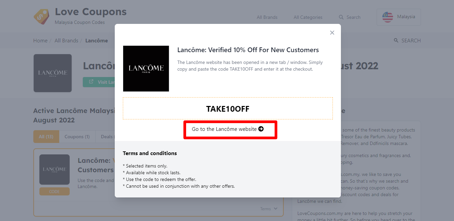
Task: Close the coupon popup with X icon
Action: coord(332,33)
